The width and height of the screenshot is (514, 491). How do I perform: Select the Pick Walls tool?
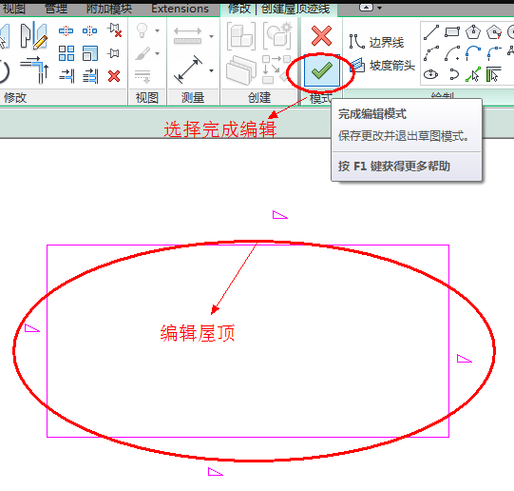[x=494, y=74]
